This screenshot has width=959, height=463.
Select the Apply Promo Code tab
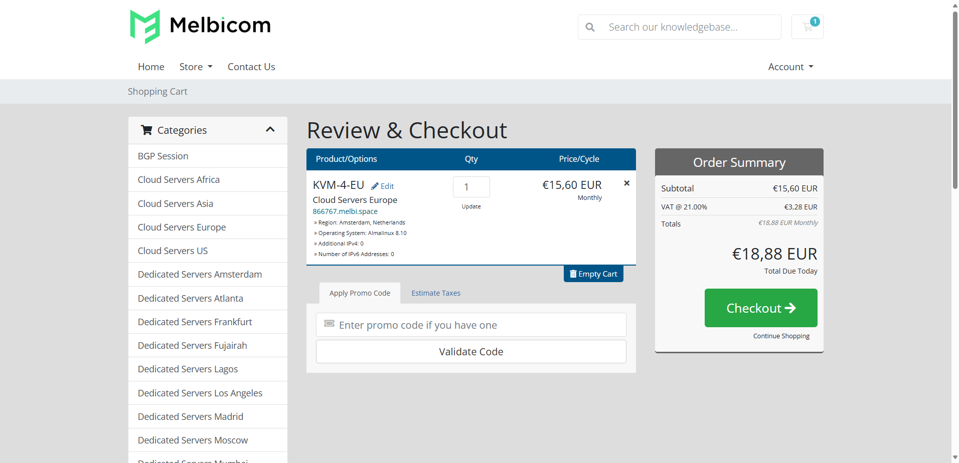[360, 293]
